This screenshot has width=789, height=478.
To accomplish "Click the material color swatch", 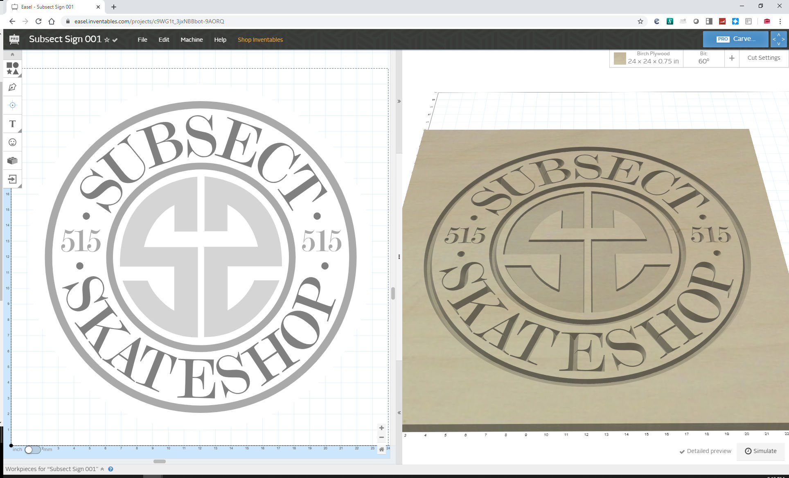I will 620,58.
